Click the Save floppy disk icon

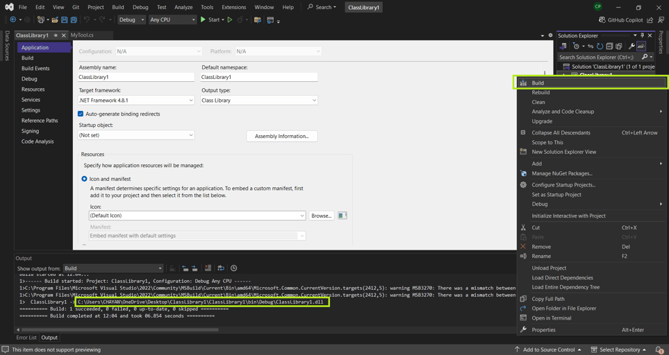(65, 19)
